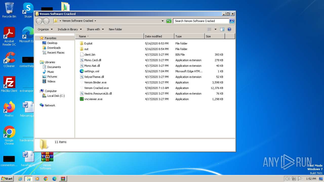Viewport: 324px width, 182px height.
Task: Select Libraries in navigation pane
Action: (x=50, y=62)
